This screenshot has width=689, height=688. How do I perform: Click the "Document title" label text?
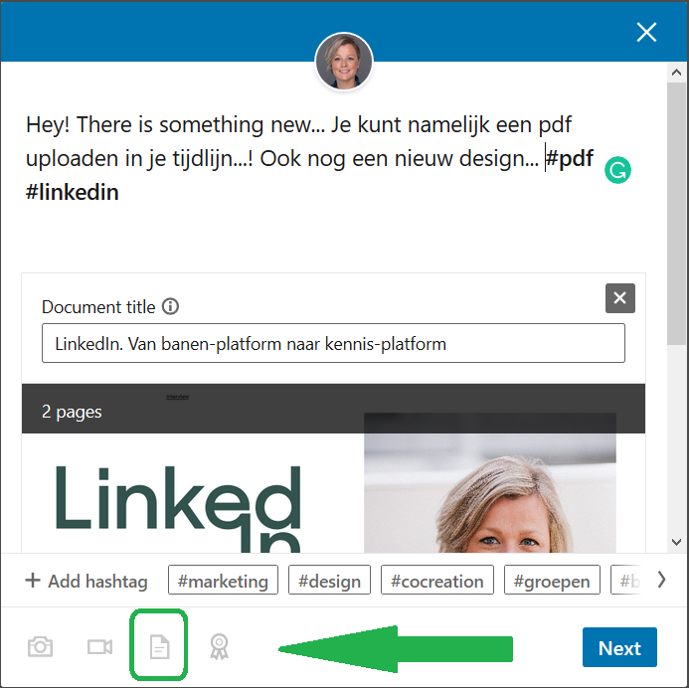click(98, 306)
